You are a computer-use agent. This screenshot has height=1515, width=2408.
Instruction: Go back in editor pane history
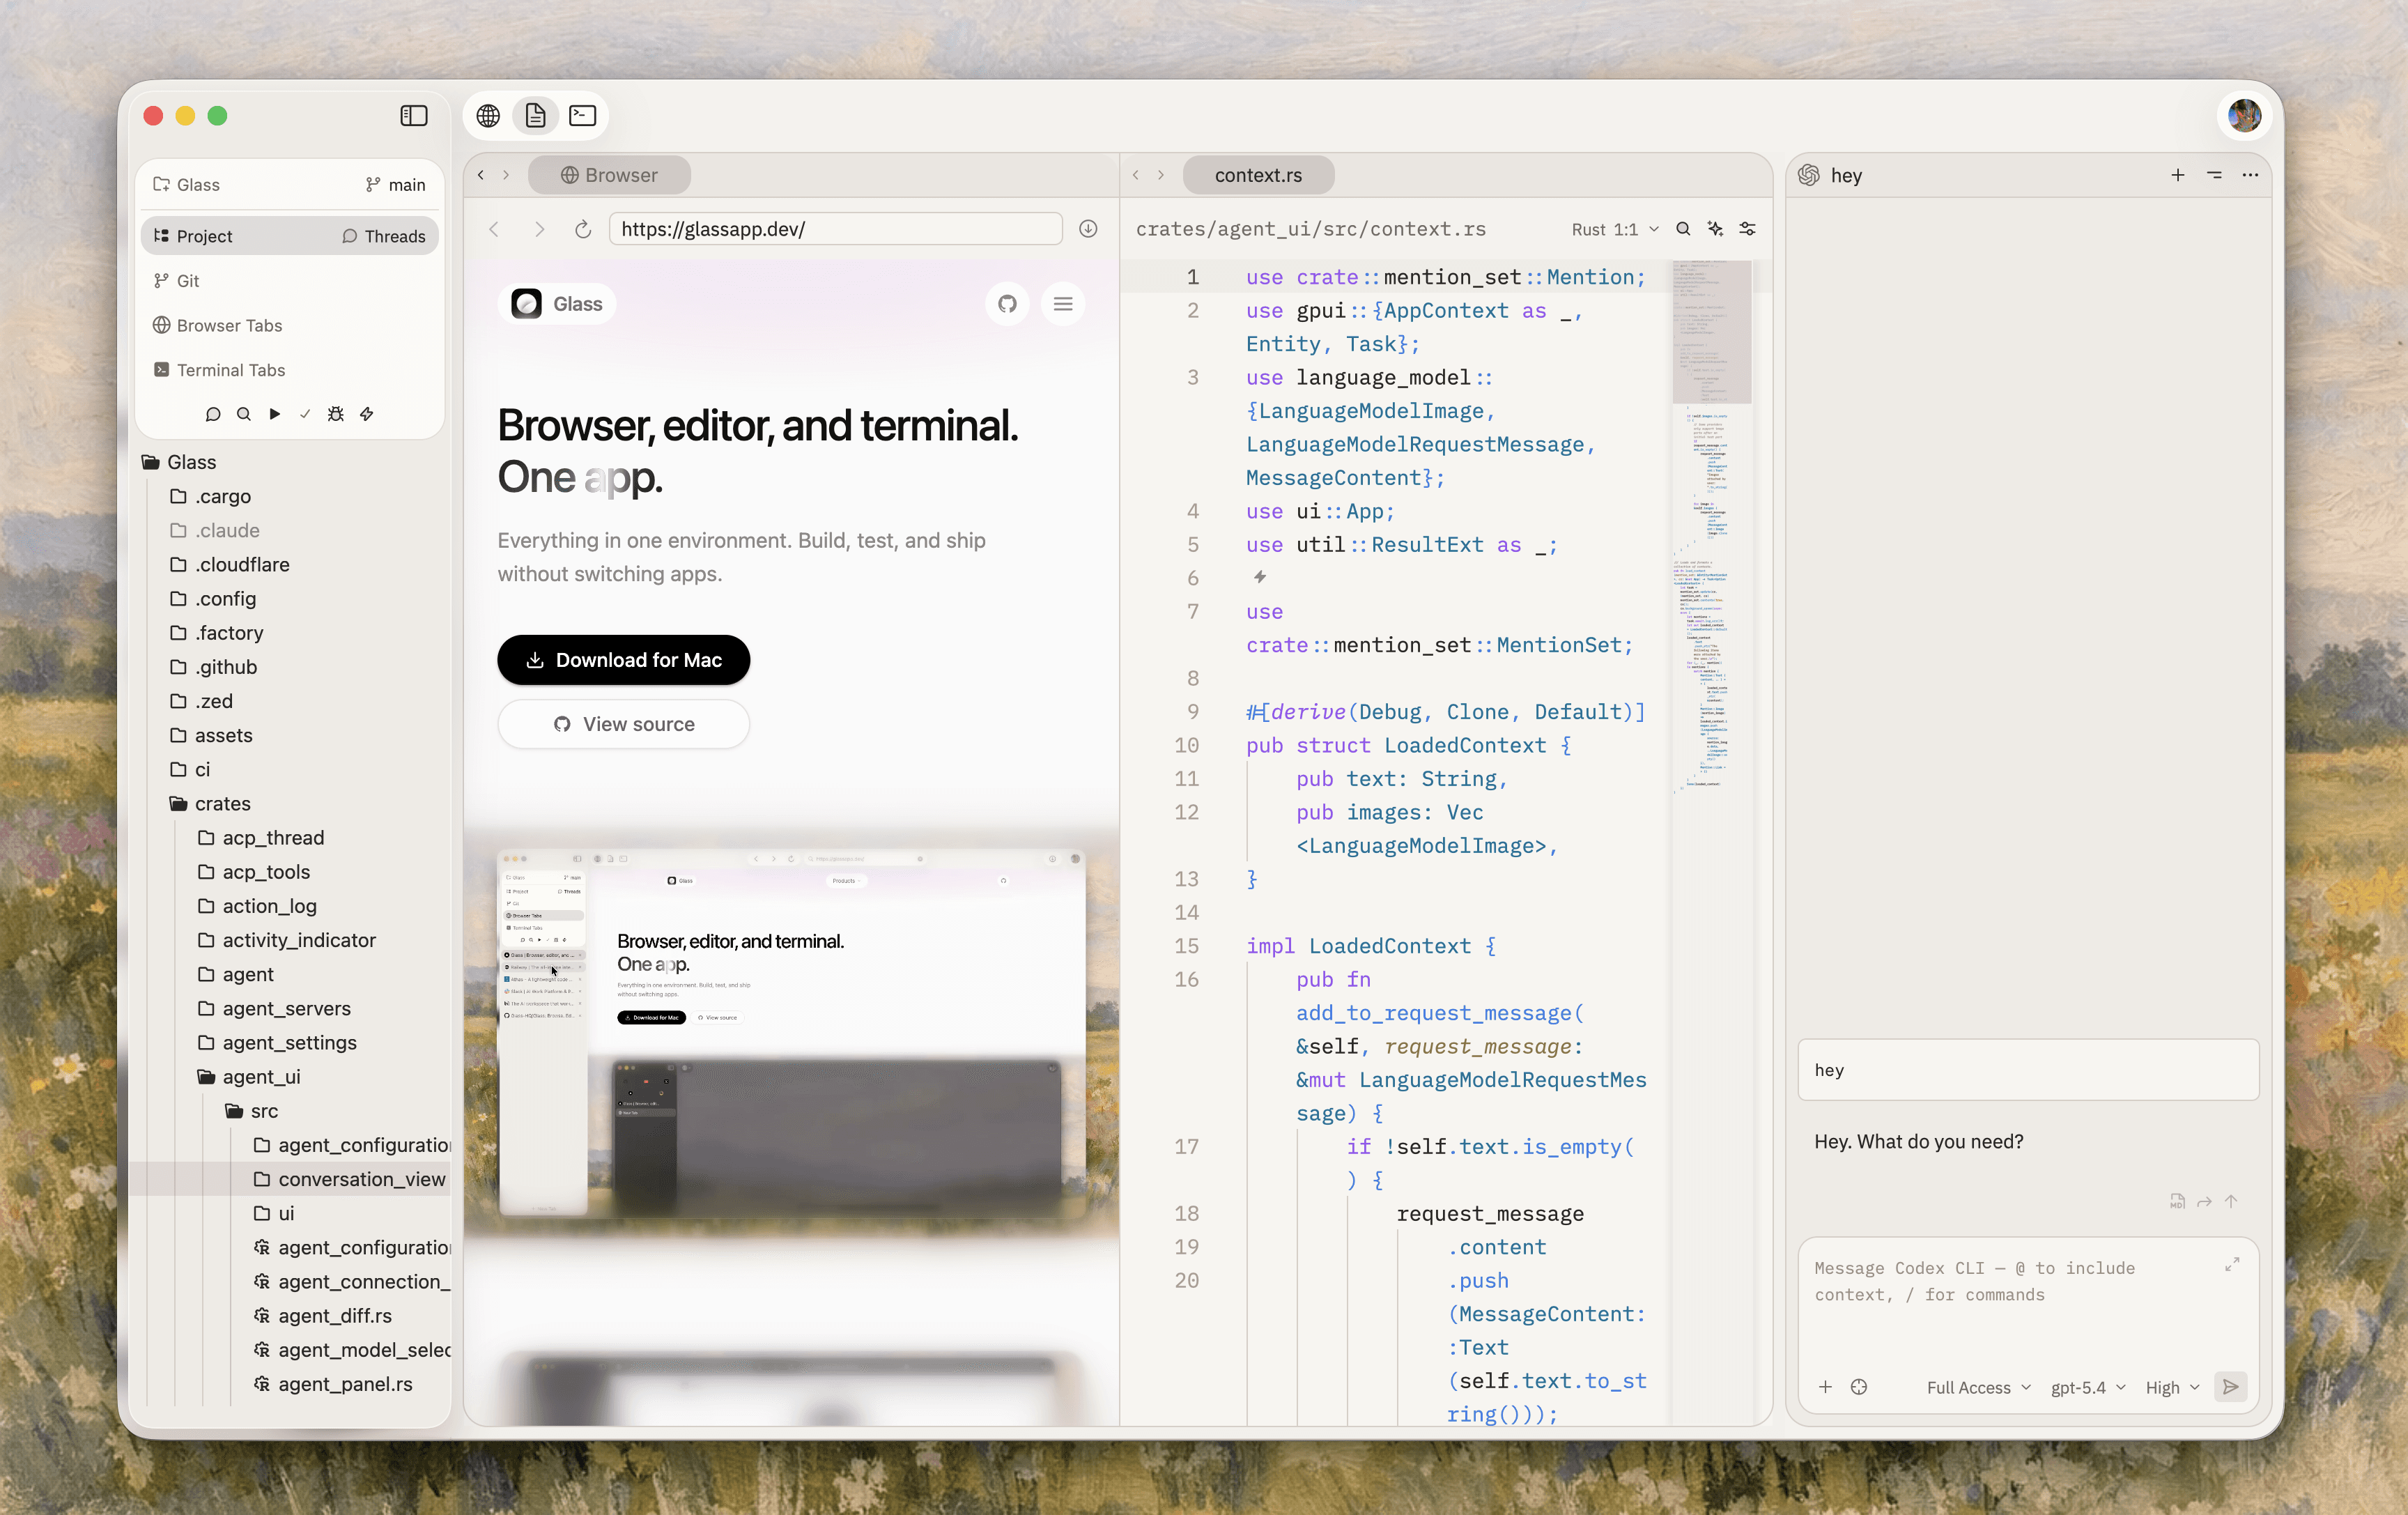point(1136,175)
